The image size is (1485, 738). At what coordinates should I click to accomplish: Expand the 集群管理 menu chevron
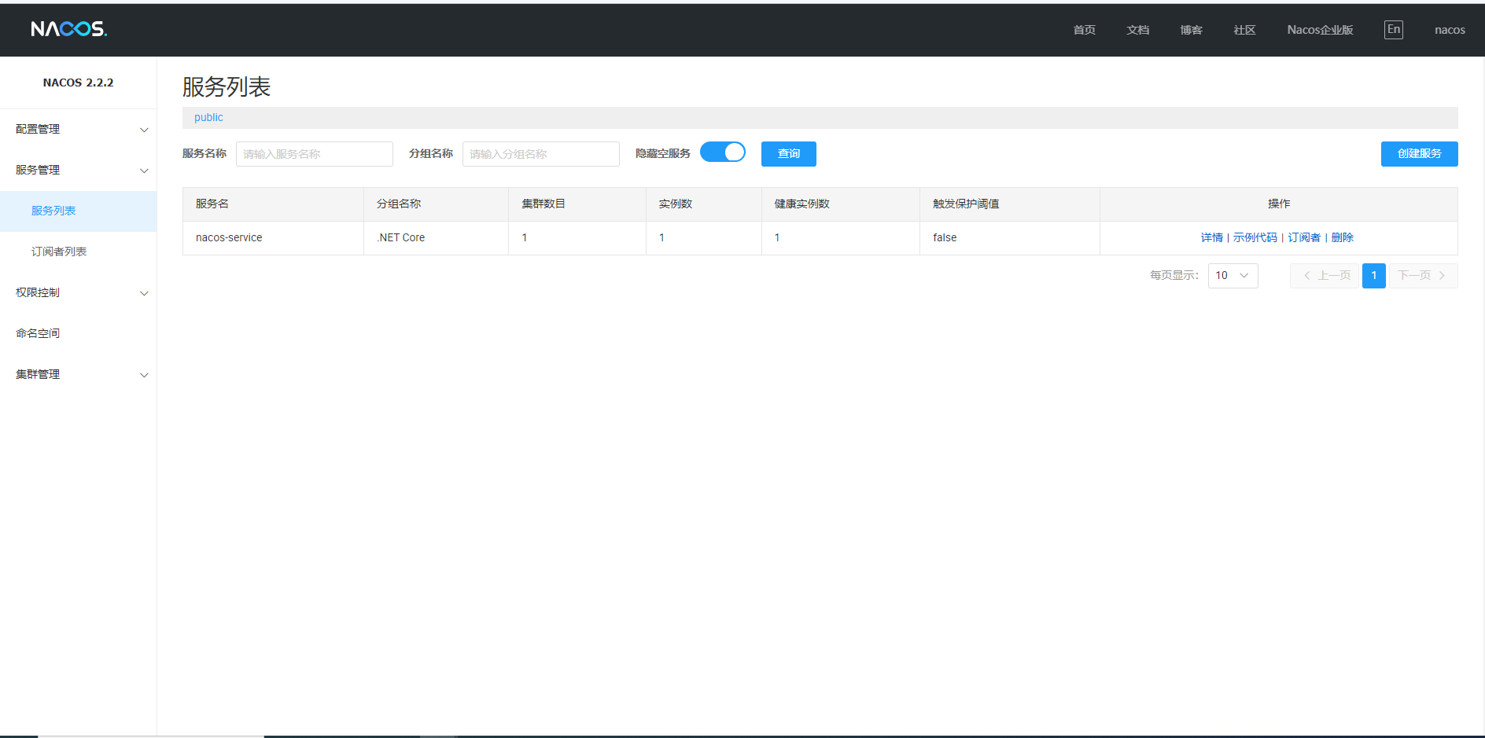tap(144, 375)
